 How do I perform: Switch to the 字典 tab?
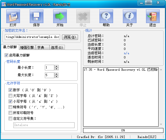pos(43,47)
